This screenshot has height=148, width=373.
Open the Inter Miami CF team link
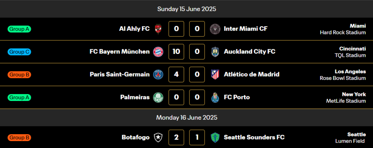tap(246, 29)
